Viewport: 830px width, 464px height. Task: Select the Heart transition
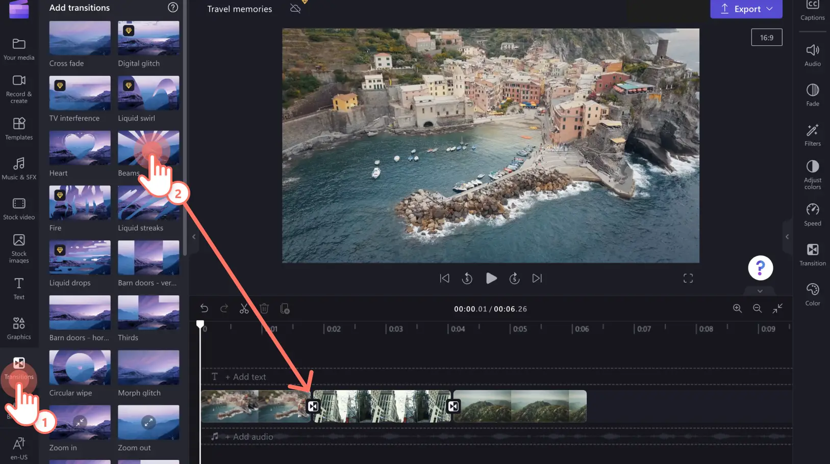click(80, 148)
